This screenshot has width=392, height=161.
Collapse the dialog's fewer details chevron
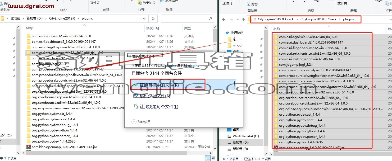[134, 122]
